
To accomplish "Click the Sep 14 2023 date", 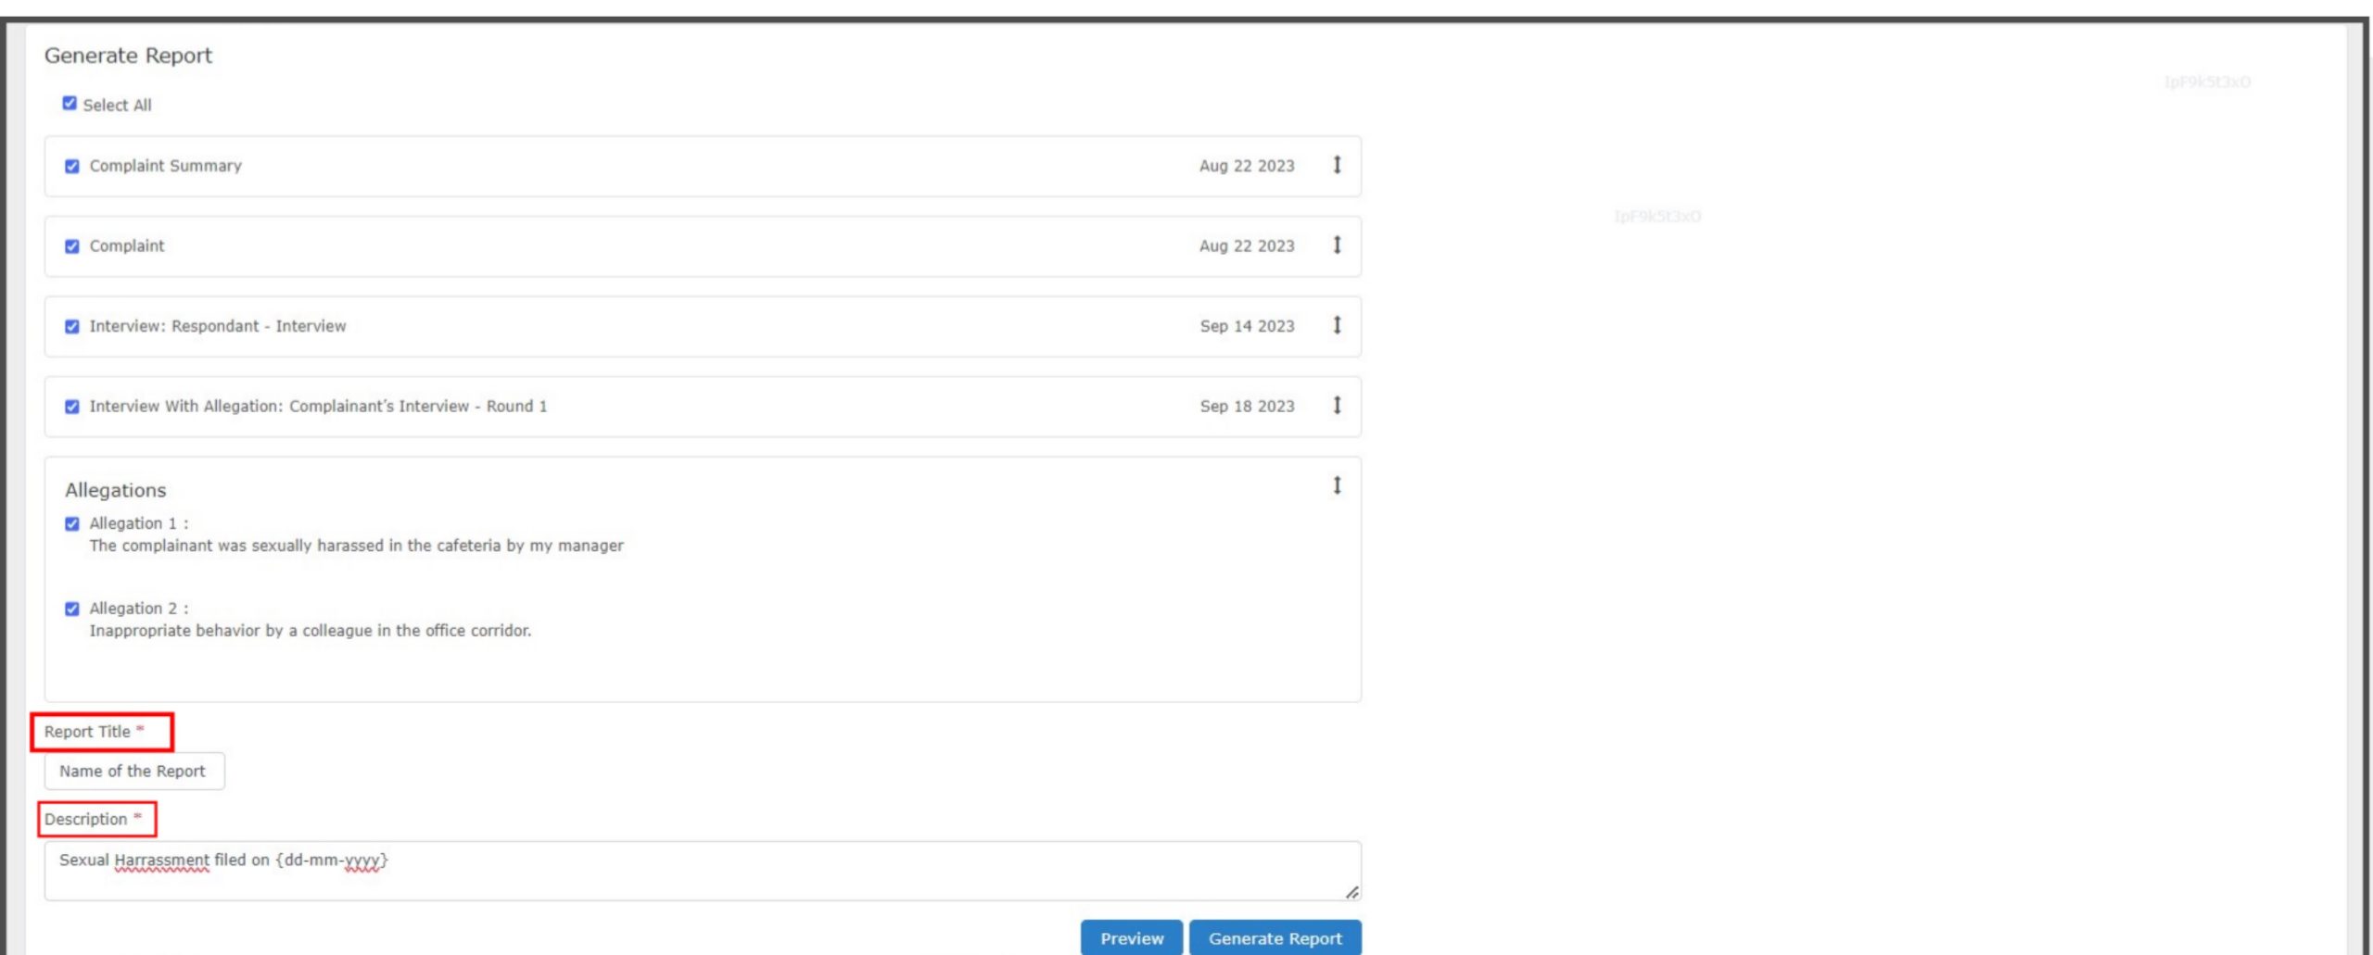I will coord(1247,326).
